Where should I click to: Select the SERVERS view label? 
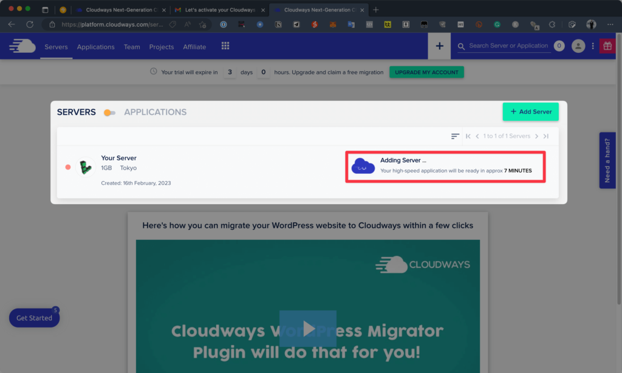[x=76, y=112]
